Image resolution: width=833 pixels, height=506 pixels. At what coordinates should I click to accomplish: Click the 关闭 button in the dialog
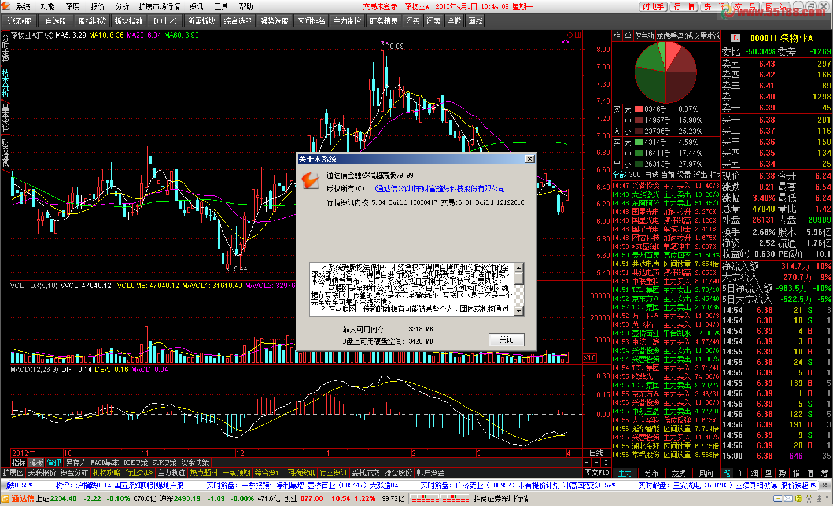(507, 339)
